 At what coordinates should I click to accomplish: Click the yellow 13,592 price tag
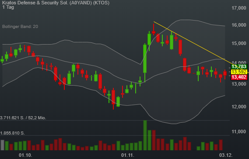(239, 72)
